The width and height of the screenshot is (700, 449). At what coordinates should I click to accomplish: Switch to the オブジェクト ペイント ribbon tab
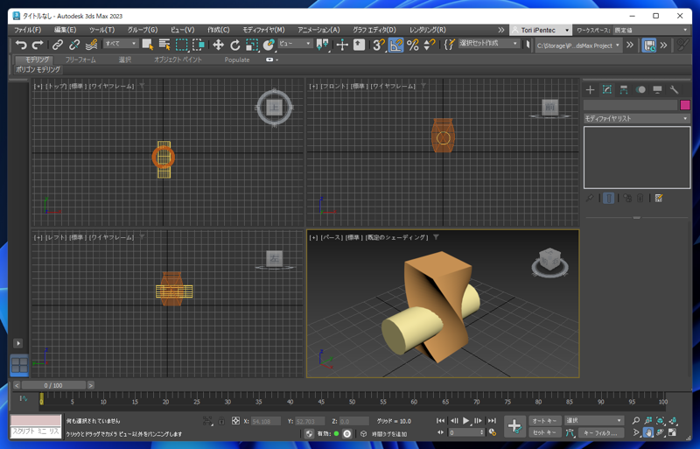pyautogui.click(x=178, y=60)
